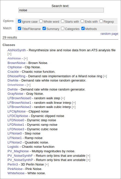Open the PV_NoiseSynthP link
The height and width of the screenshot is (179, 121).
point(20,160)
